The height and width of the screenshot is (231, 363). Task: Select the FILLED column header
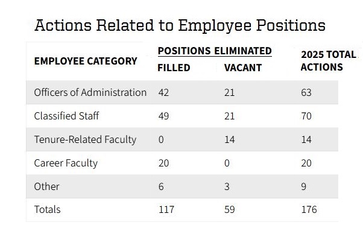pos(174,68)
